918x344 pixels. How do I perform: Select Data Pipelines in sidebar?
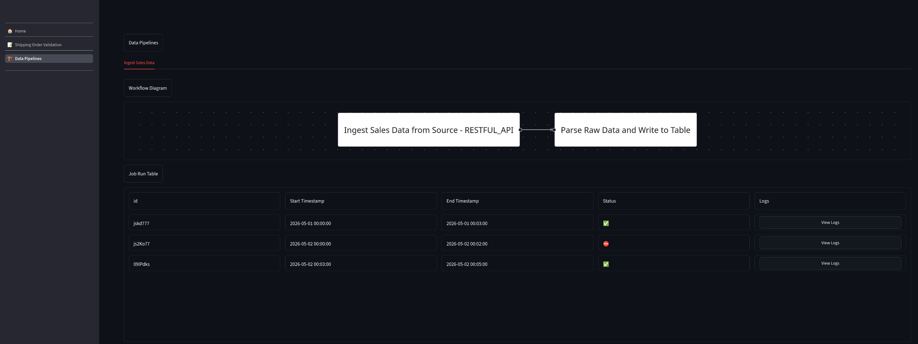[49, 59]
